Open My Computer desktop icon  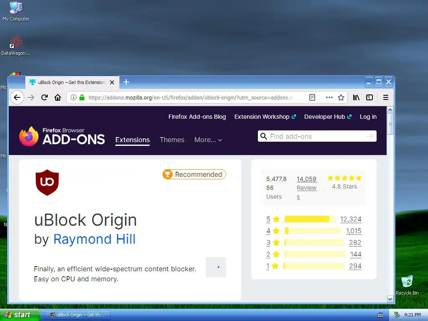[16, 11]
